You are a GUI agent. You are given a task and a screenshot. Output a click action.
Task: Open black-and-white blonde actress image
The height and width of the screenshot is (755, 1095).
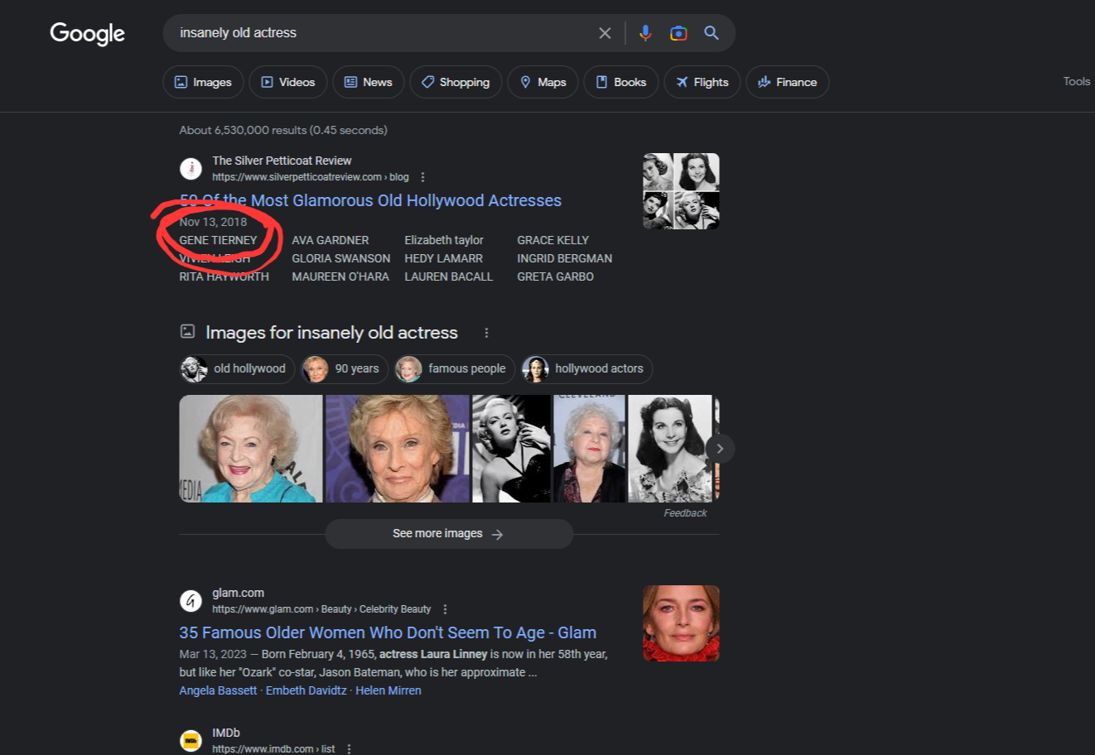coord(511,449)
